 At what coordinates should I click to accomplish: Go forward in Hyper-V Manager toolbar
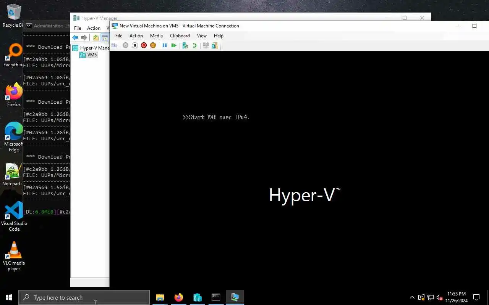pyautogui.click(x=84, y=37)
